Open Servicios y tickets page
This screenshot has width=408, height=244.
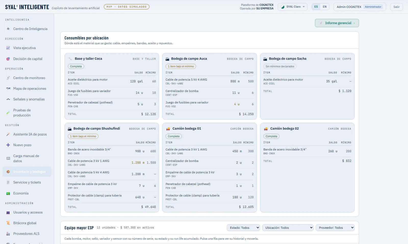[x=27, y=182]
